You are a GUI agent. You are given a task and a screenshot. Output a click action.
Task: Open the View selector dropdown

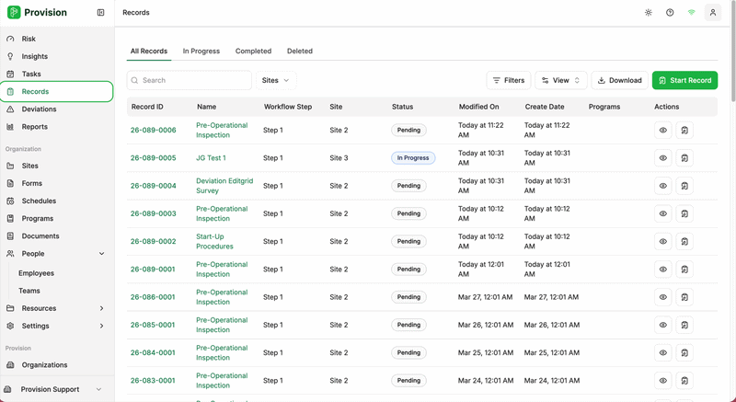pyautogui.click(x=560, y=81)
